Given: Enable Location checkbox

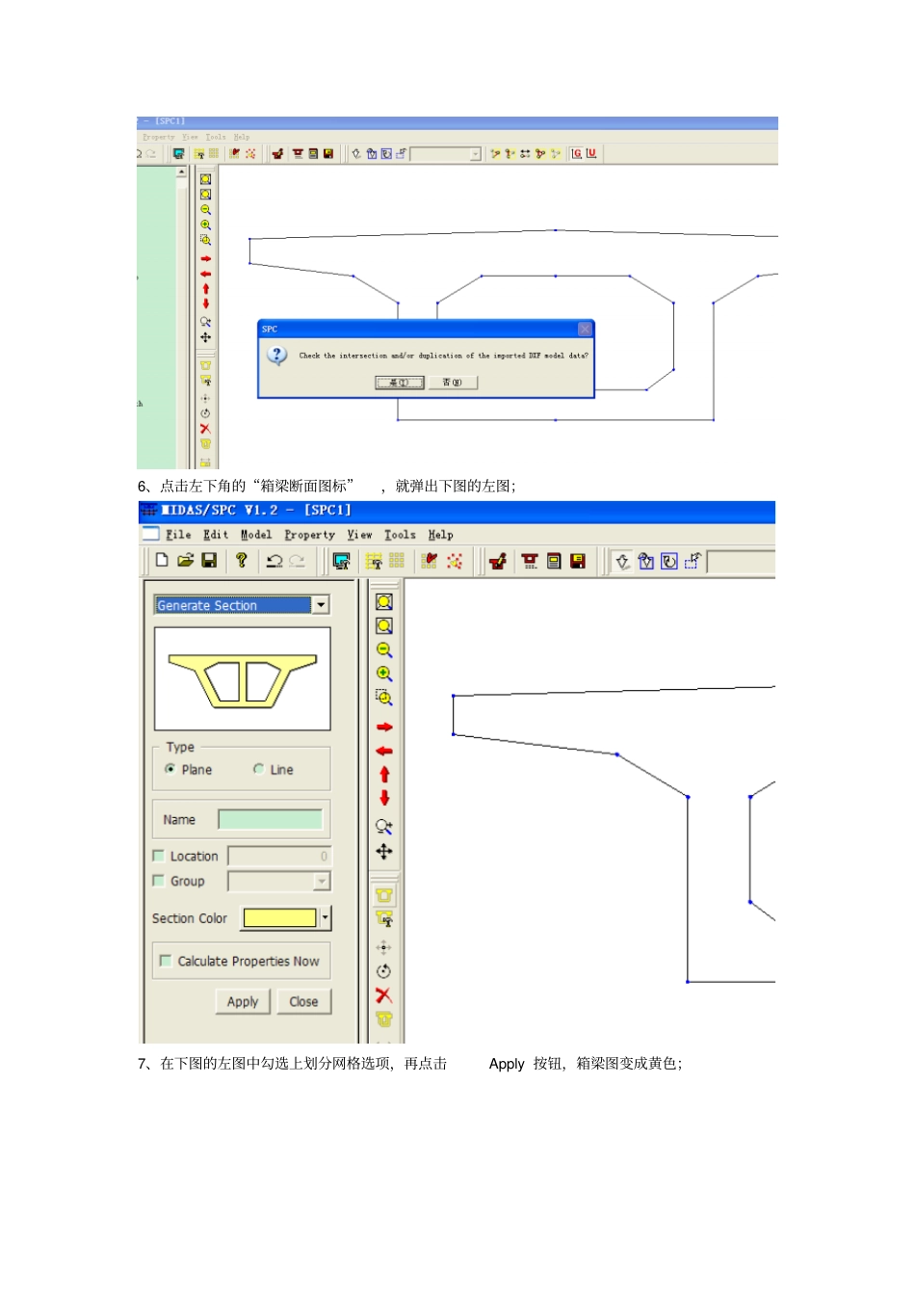Looking at the screenshot, I should pyautogui.click(x=158, y=856).
